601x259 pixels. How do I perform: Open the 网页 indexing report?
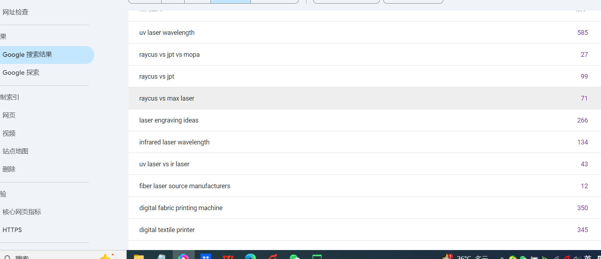(x=9, y=115)
